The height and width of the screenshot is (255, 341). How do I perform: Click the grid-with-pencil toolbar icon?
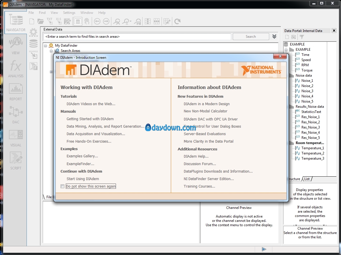[167, 21]
